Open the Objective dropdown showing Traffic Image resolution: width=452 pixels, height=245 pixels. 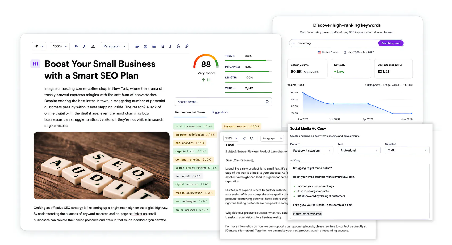[x=407, y=150]
